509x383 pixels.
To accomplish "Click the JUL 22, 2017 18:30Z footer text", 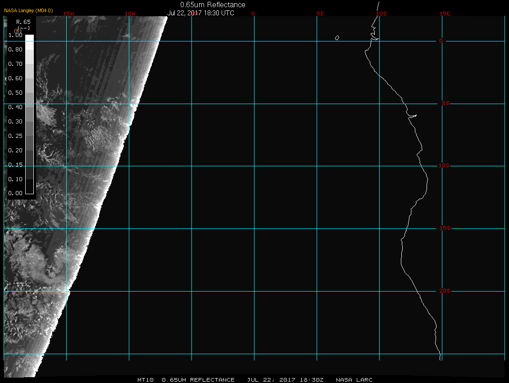I will pyautogui.click(x=285, y=380).
